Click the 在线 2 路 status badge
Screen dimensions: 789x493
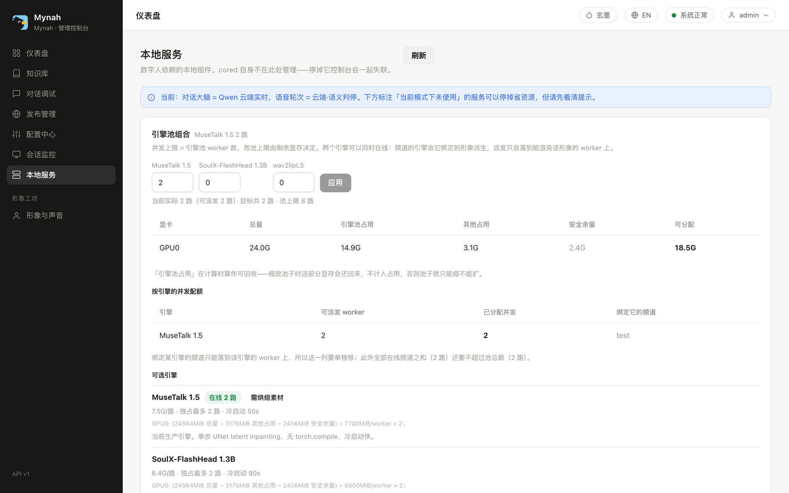(222, 398)
